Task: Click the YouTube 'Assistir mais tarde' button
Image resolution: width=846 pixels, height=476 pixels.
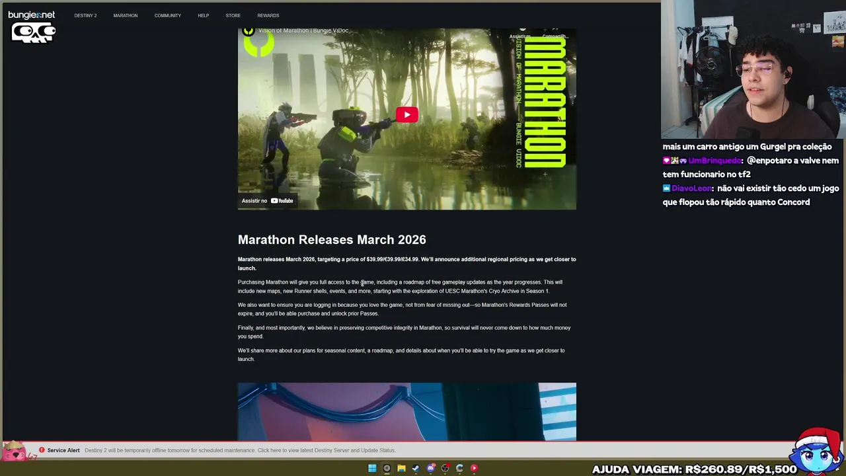Action: click(521, 34)
